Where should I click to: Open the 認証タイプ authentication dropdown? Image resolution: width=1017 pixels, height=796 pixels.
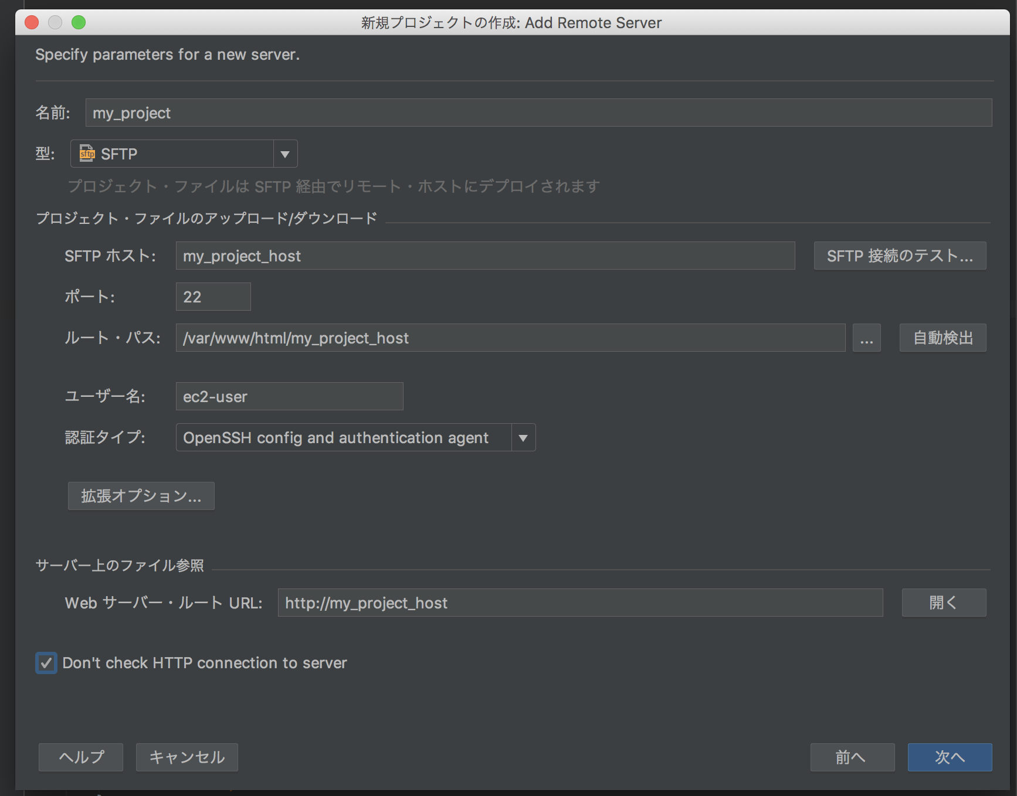pos(523,437)
